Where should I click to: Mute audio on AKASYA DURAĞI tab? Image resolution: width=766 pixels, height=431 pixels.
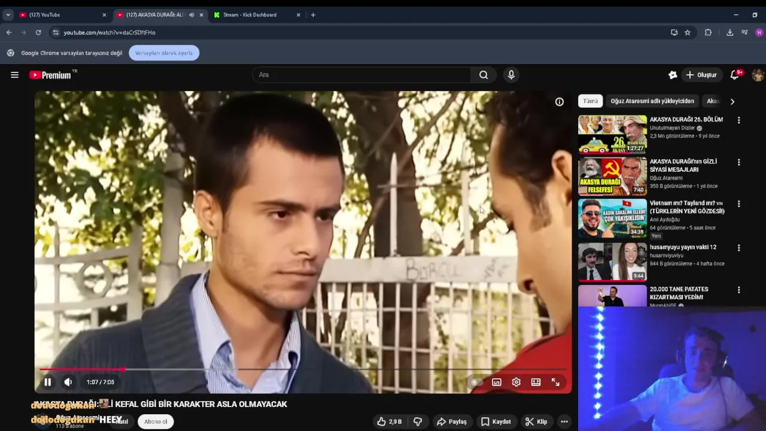(x=191, y=15)
